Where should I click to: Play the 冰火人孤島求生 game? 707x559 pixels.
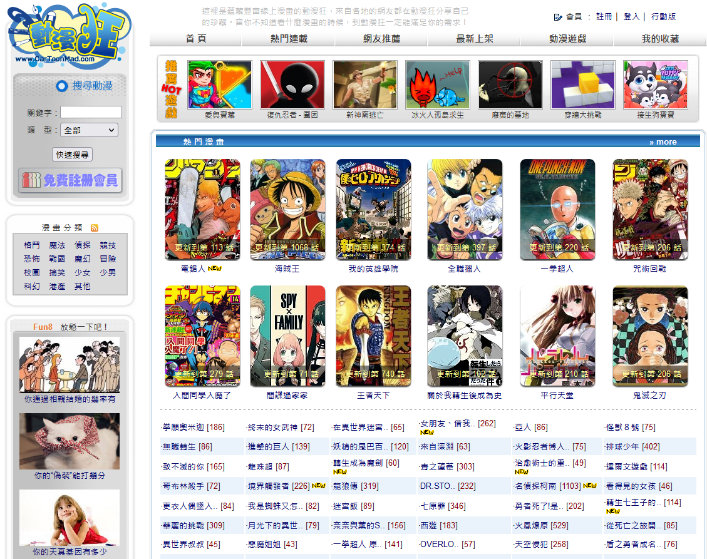coord(438,84)
